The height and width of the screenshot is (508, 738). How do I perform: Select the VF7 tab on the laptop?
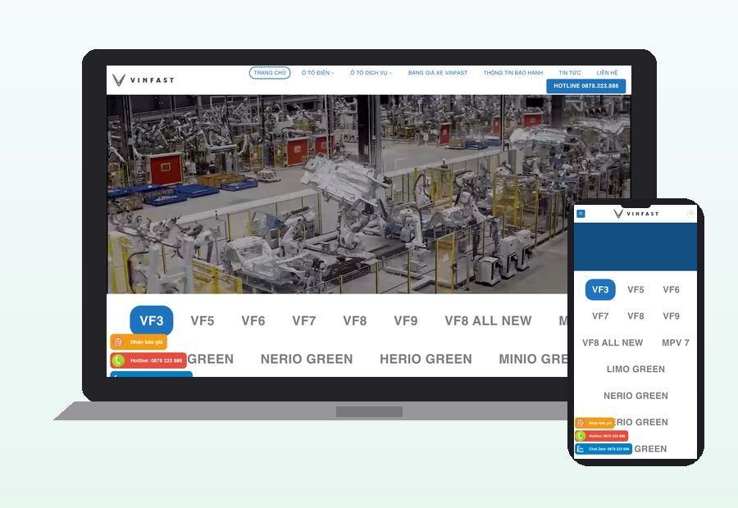pyautogui.click(x=304, y=321)
